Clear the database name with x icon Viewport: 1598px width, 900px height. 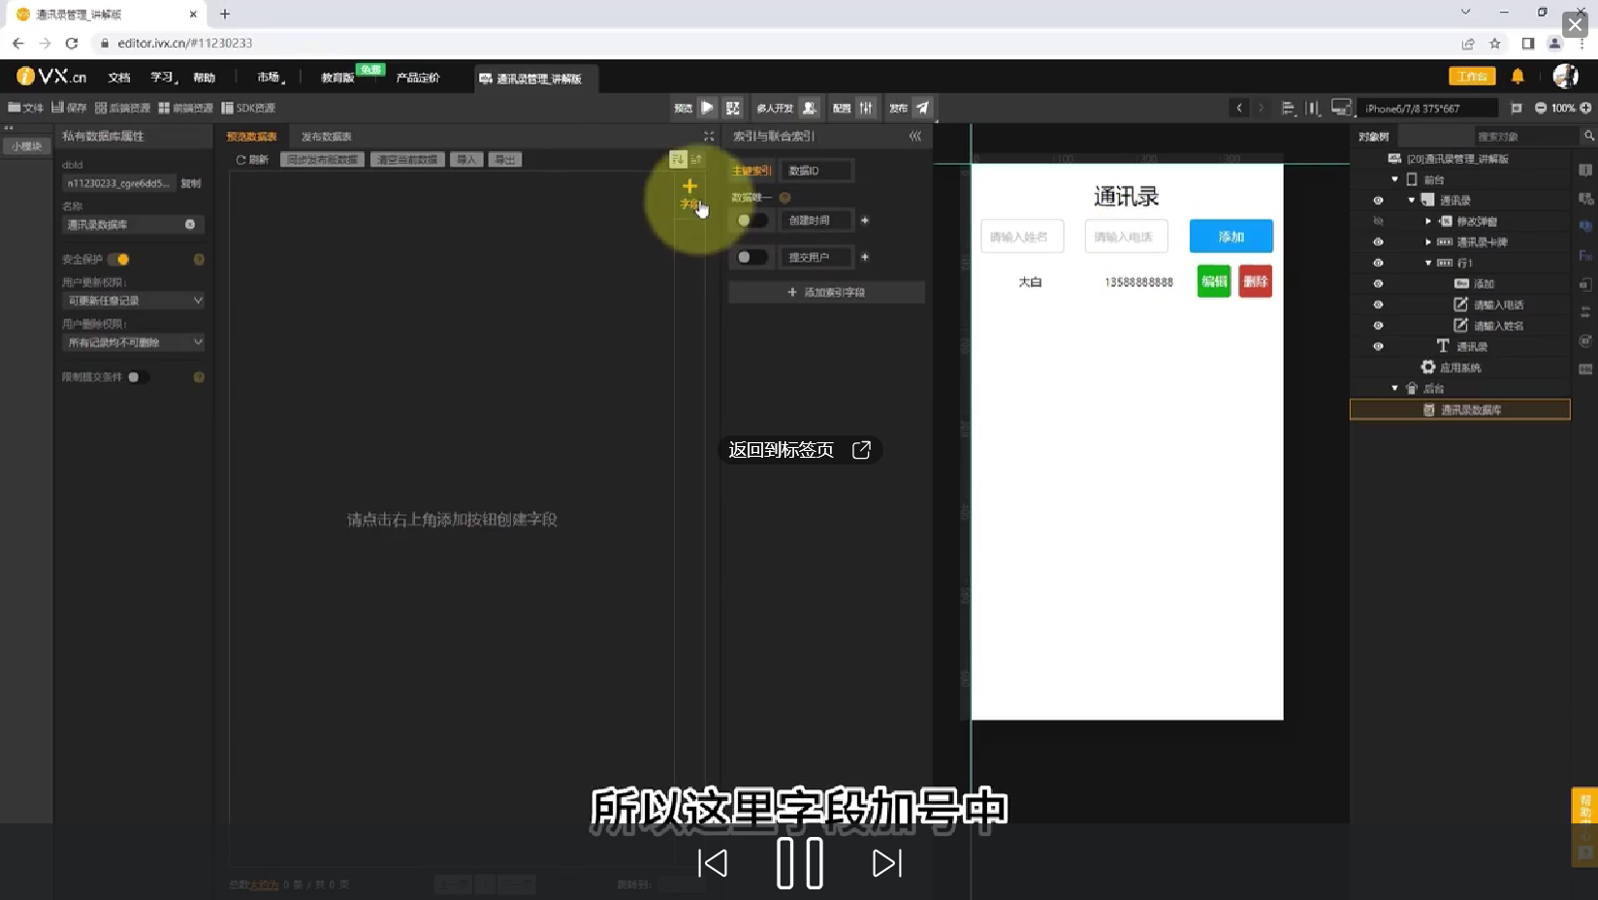pos(190,224)
